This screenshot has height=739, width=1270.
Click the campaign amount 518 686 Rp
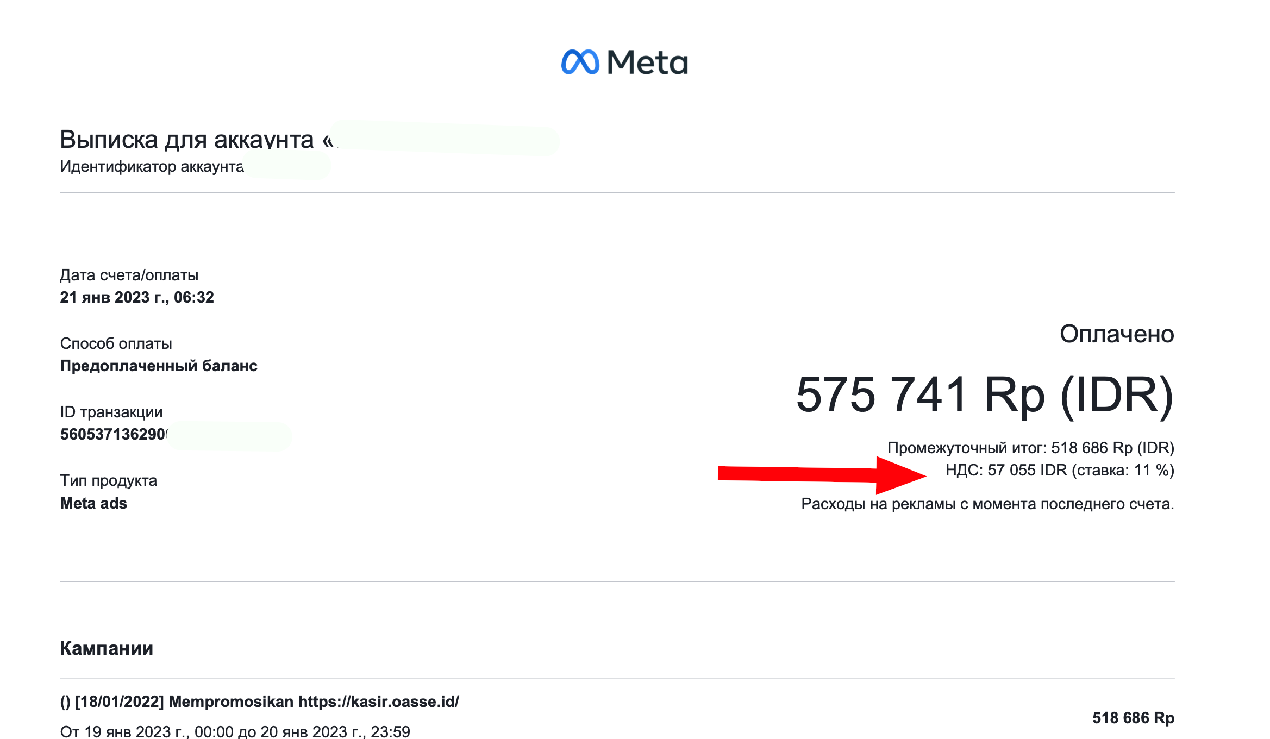point(1133,718)
